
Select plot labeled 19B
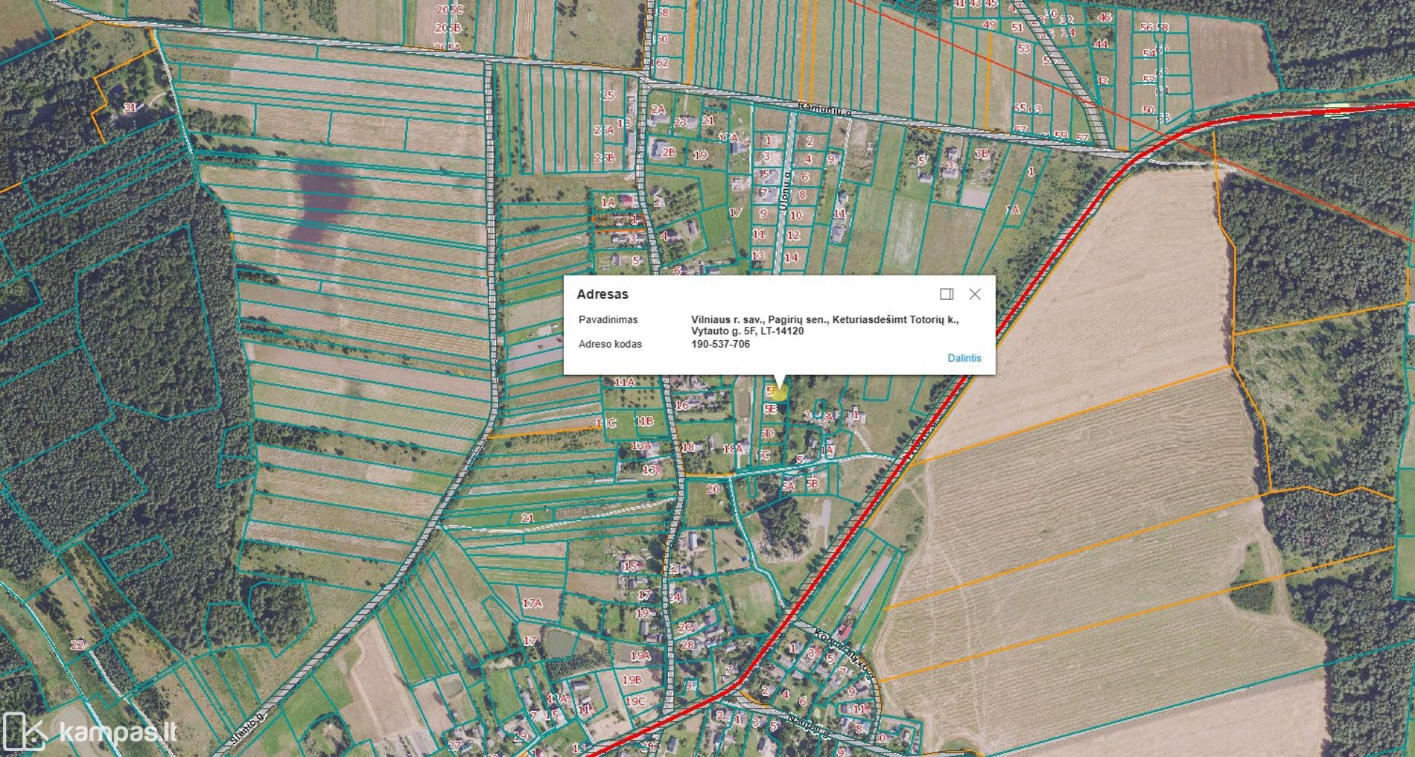coord(632,680)
